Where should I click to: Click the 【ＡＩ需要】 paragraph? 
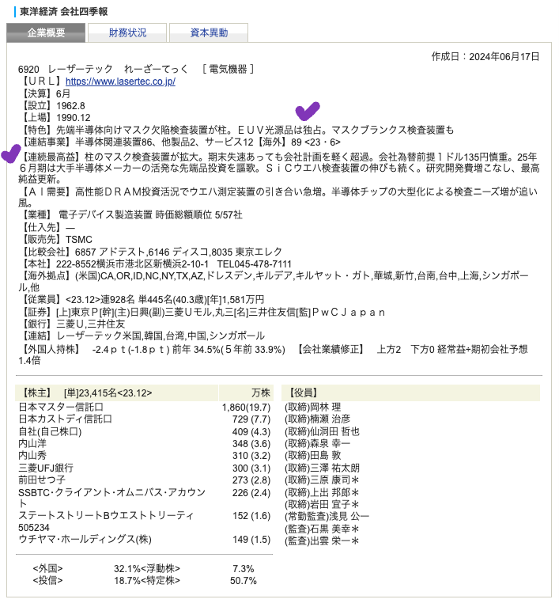point(278,197)
